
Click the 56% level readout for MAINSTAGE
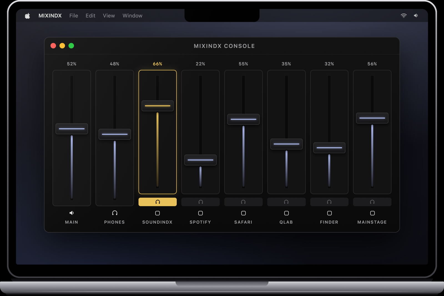[372, 64]
